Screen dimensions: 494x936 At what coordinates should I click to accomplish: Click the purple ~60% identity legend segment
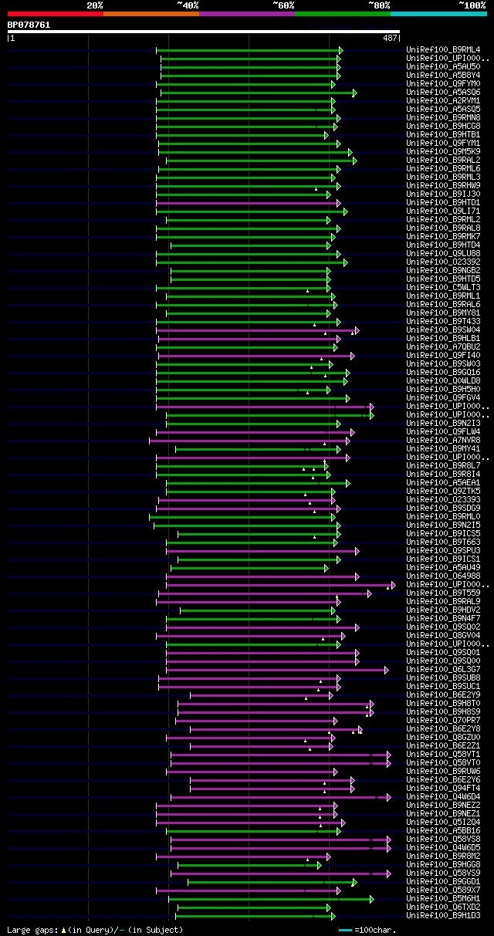pyautogui.click(x=246, y=14)
